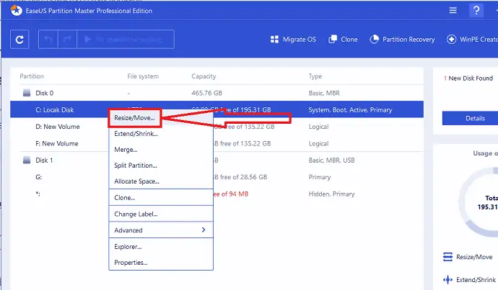Click the File system column header
The height and width of the screenshot is (290, 498).
[x=143, y=76]
